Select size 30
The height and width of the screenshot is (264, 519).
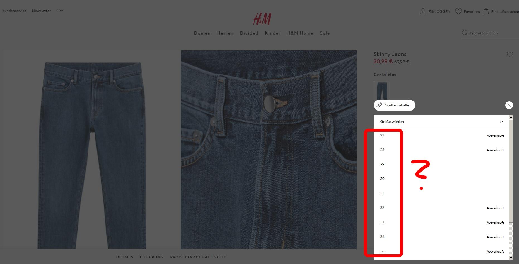coord(441,179)
